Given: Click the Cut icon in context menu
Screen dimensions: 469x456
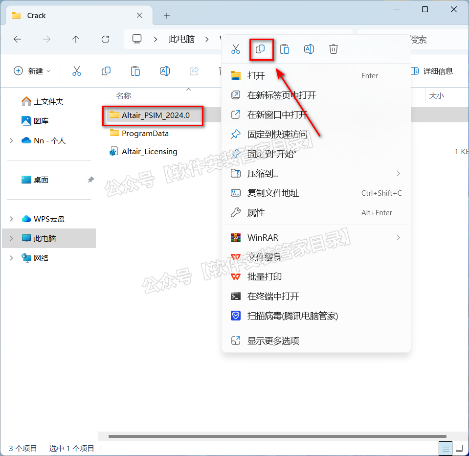Looking at the screenshot, I should tap(235, 49).
